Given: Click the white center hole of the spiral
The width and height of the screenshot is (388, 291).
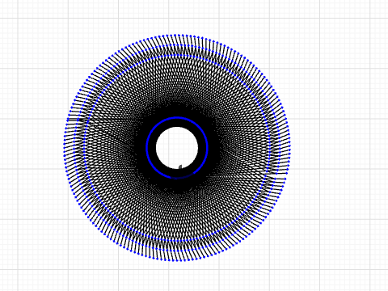Looking at the screenshot, I should [177, 148].
